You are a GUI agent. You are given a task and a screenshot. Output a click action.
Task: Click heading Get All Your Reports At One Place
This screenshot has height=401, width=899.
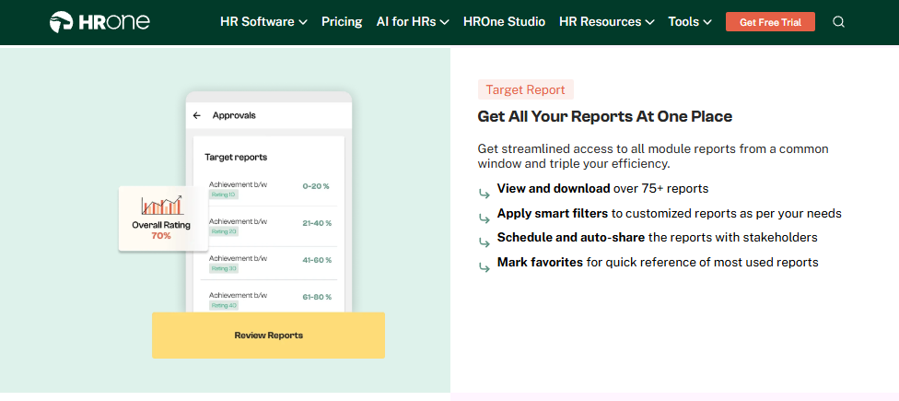point(605,116)
